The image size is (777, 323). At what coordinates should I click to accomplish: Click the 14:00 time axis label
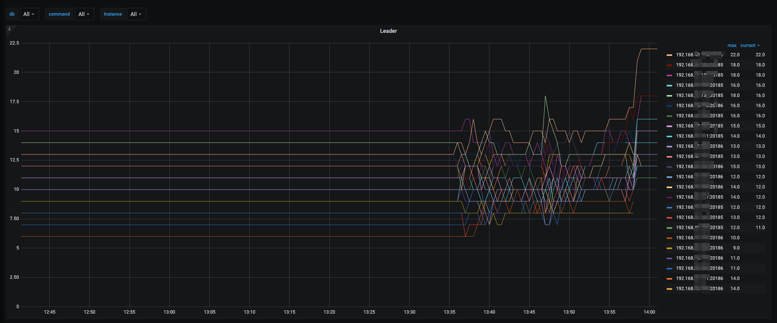click(649, 312)
